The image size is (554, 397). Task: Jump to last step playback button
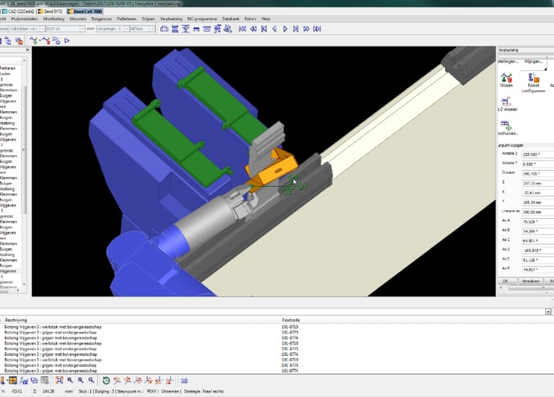point(317,29)
